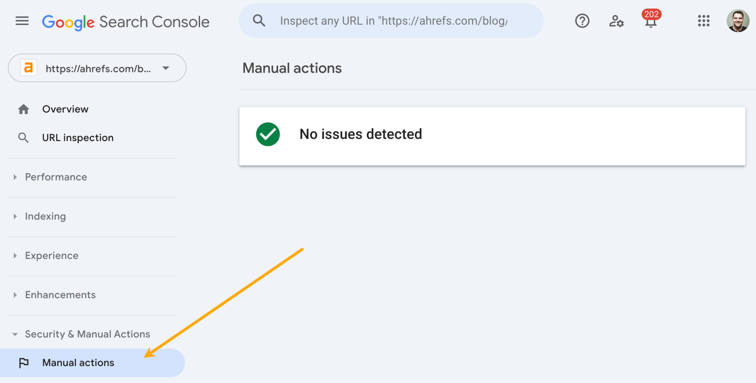Click the Overview home icon
The image size is (756, 383).
[23, 109]
